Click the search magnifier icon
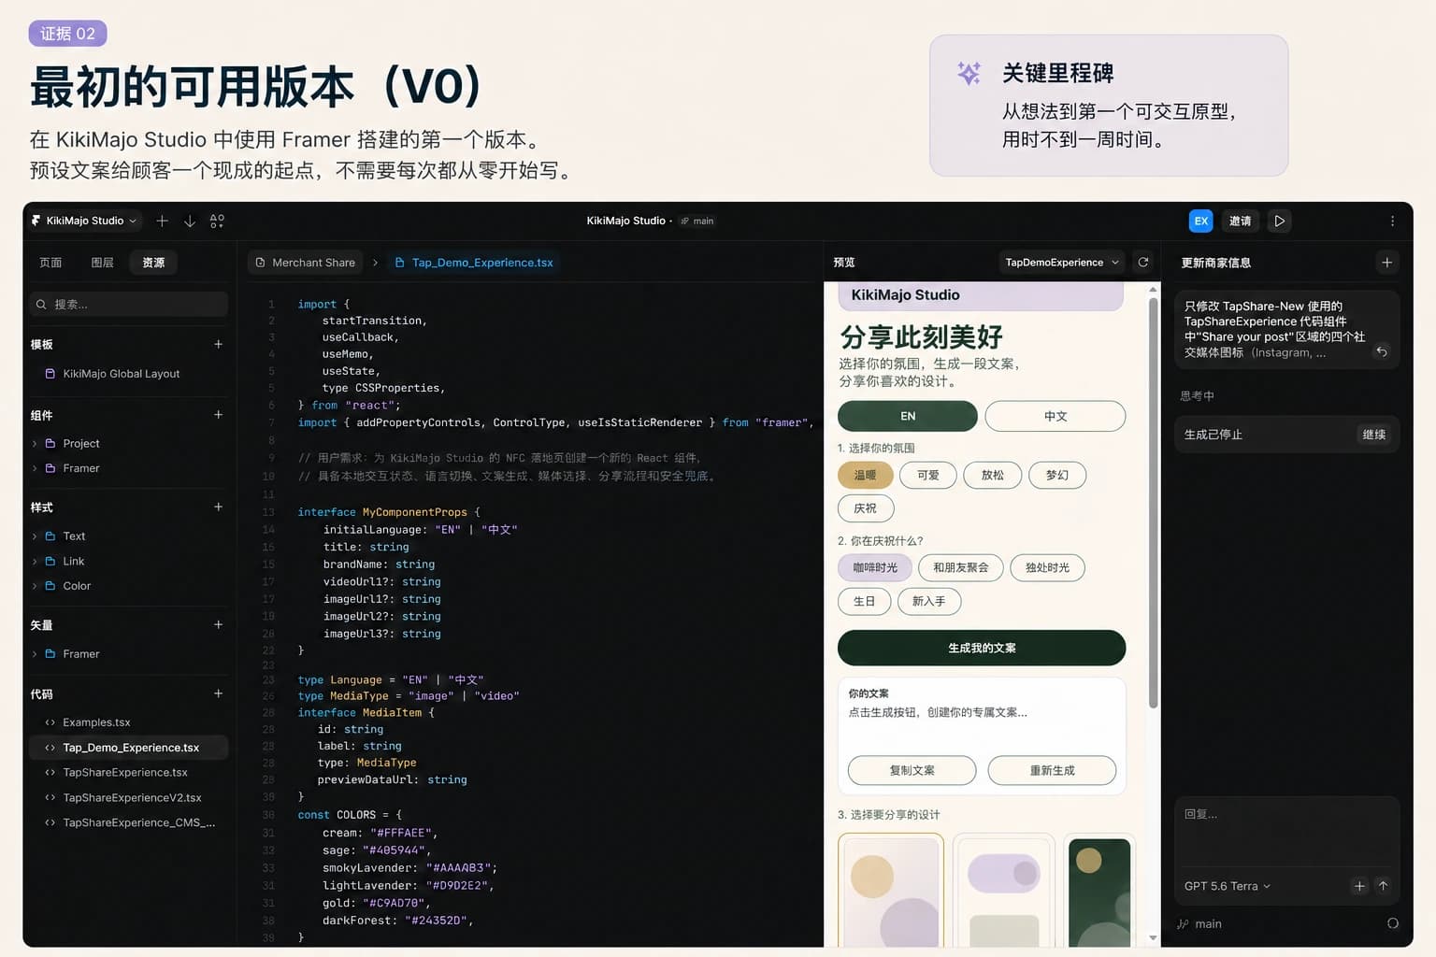The height and width of the screenshot is (957, 1436). tap(41, 304)
